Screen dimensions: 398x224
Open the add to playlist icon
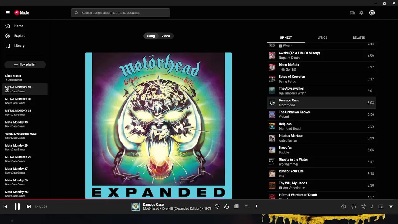point(247,207)
